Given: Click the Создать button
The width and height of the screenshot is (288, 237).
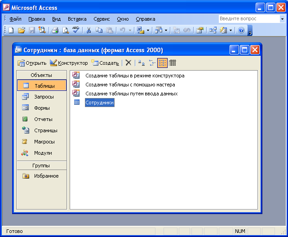Looking at the screenshot, I should tap(105, 63).
